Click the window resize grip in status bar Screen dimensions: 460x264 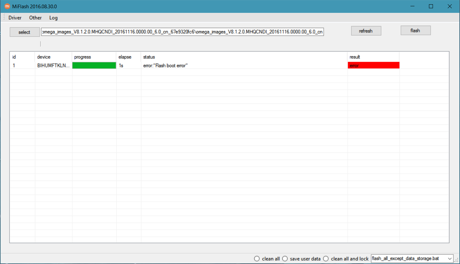coord(457,261)
